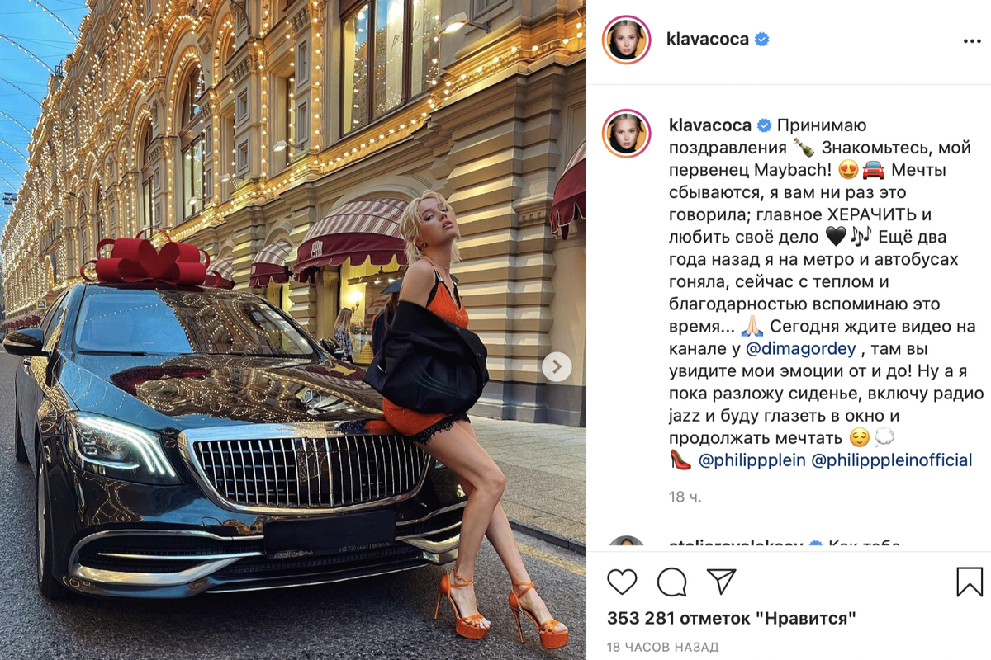Click the klavacoca avatar beside the caption
Image resolution: width=991 pixels, height=660 pixels.
pyautogui.click(x=626, y=134)
